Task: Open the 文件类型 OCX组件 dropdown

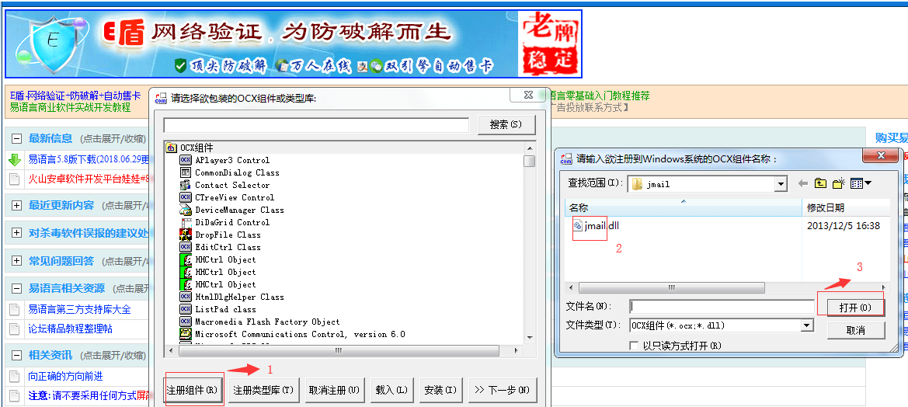Action: pyautogui.click(x=807, y=326)
